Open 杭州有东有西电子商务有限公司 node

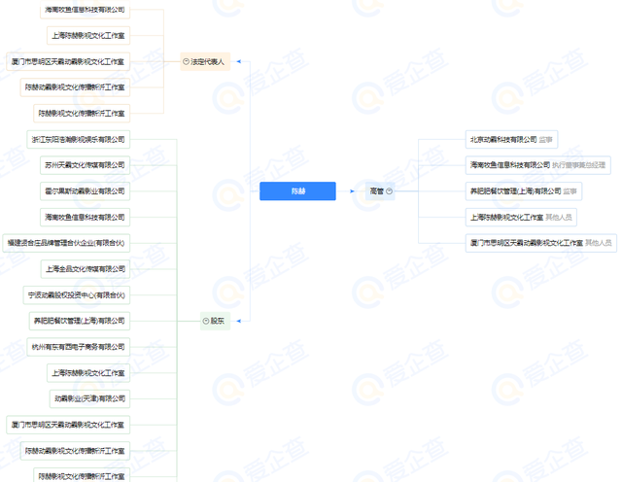(x=78, y=347)
